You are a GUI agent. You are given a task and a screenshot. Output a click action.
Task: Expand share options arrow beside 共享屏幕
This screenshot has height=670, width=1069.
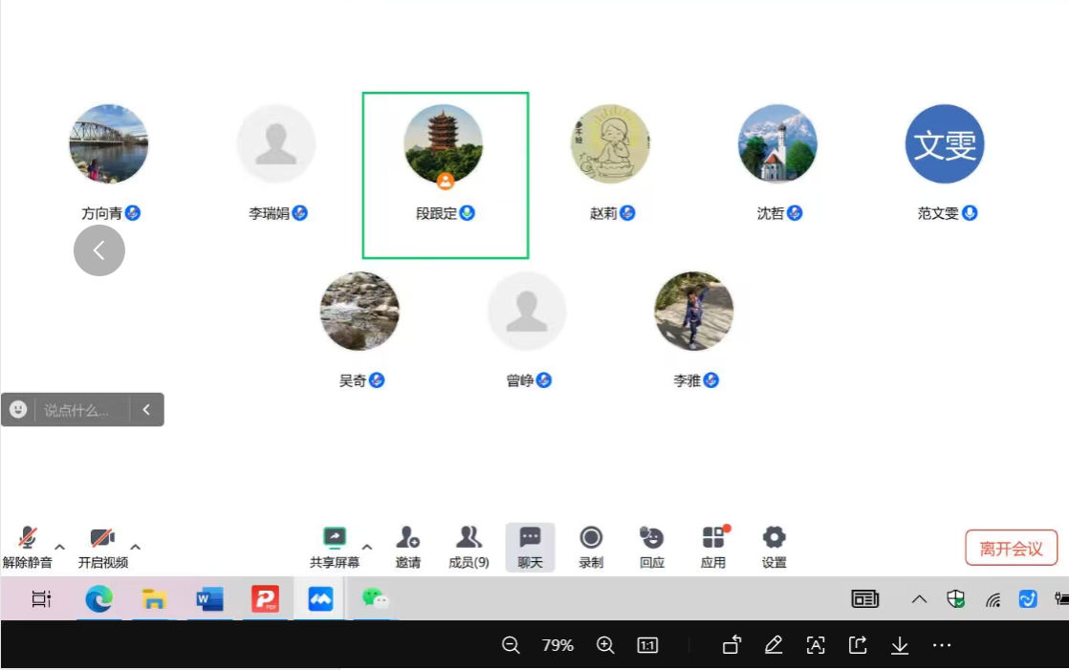pos(367,547)
